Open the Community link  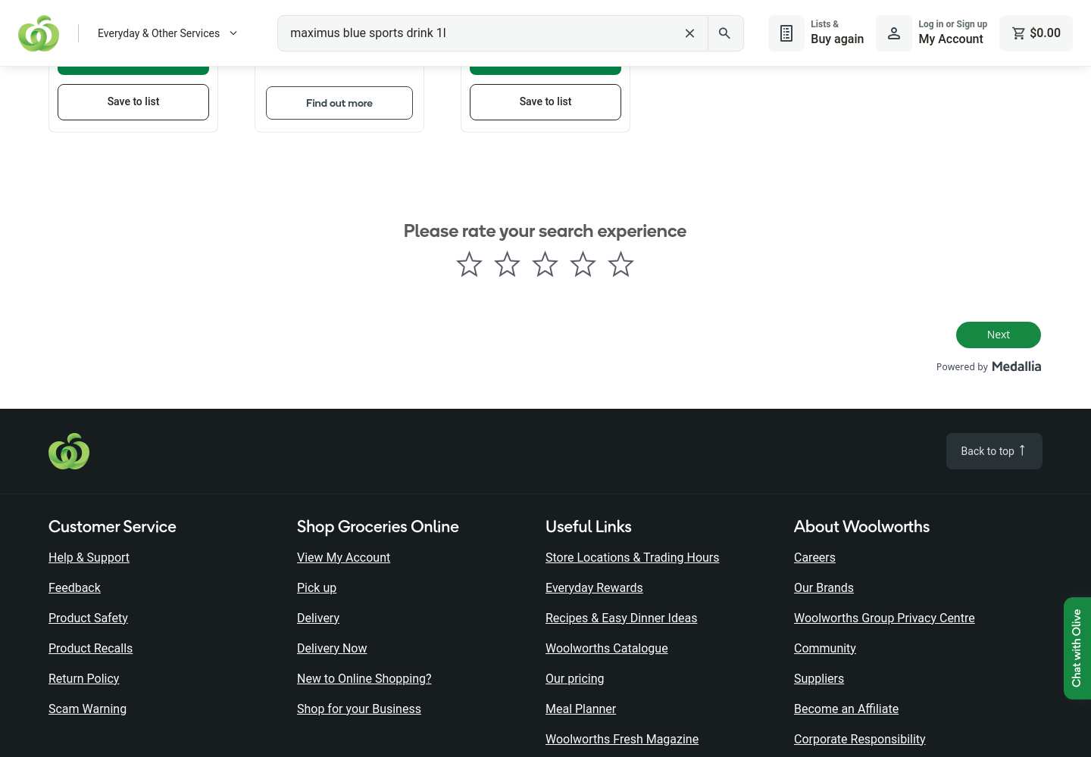tap(824, 648)
